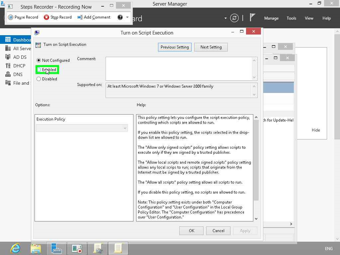Switch to Server Manager taskbar icon
Screen dimensions: 340x255
tap(56, 248)
